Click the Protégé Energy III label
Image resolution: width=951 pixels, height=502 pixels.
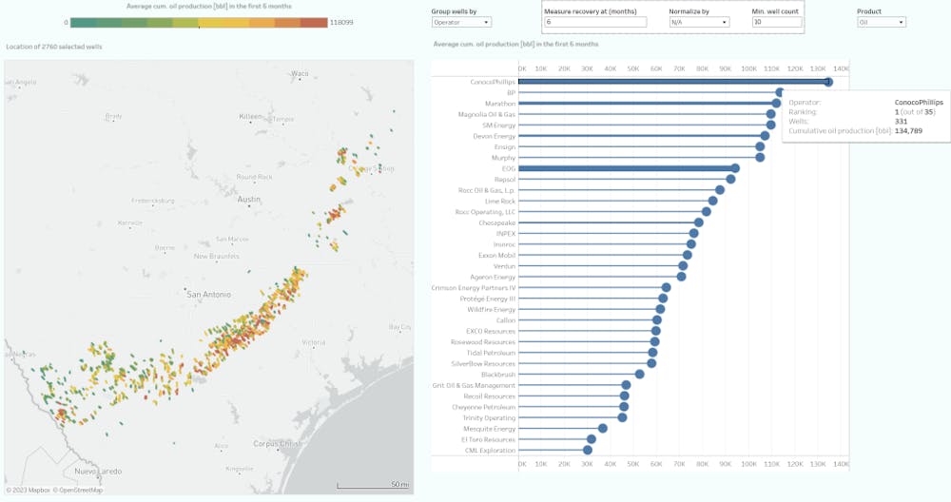coord(488,299)
